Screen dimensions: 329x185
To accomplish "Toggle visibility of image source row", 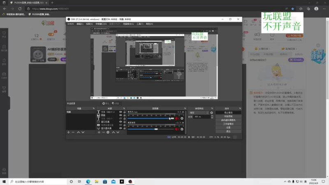I will pos(120,115).
